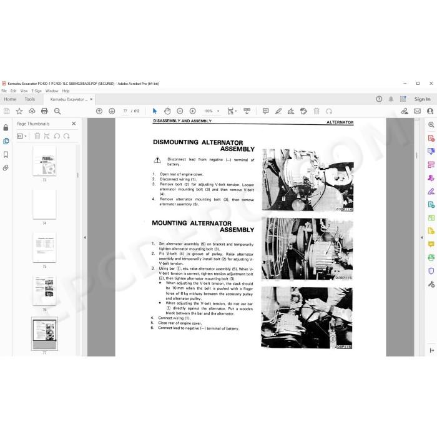437x437 pixels.
Task: Open Comment tool in right pane
Action: click(x=431, y=244)
